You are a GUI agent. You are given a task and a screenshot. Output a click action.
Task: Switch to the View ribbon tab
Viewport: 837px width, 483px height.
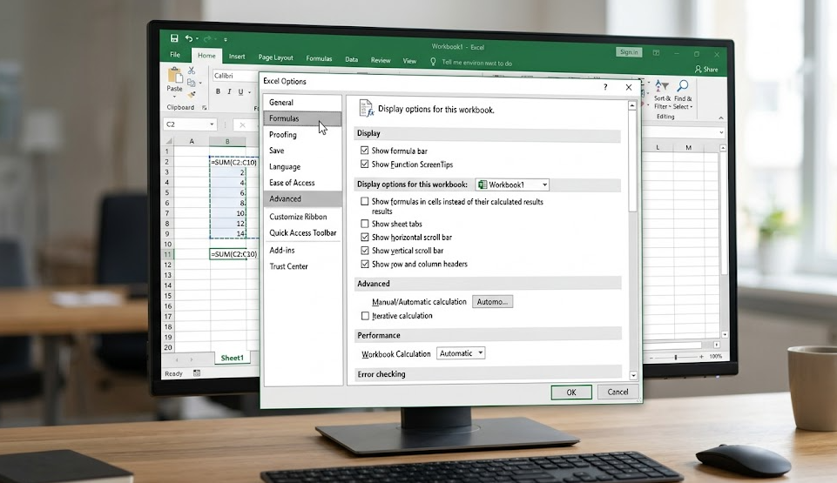tap(409, 61)
